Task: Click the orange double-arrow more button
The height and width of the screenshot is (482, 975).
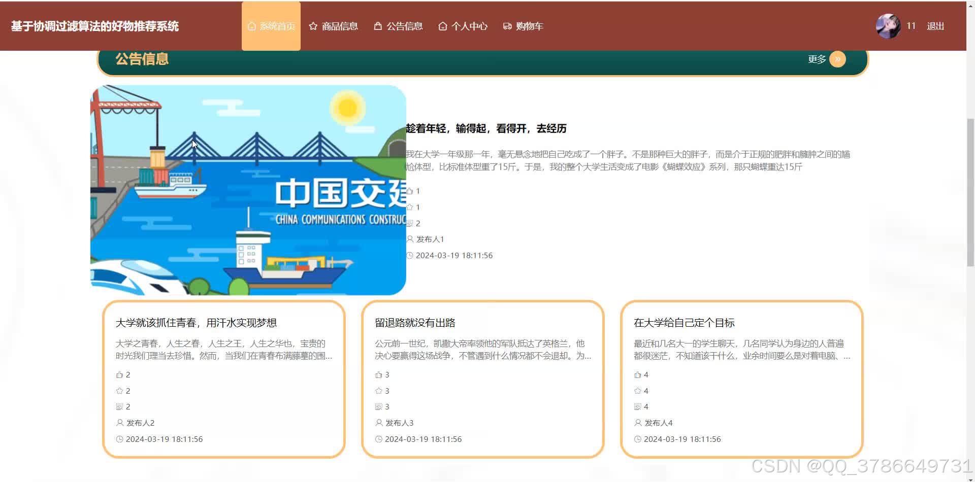Action: (837, 59)
